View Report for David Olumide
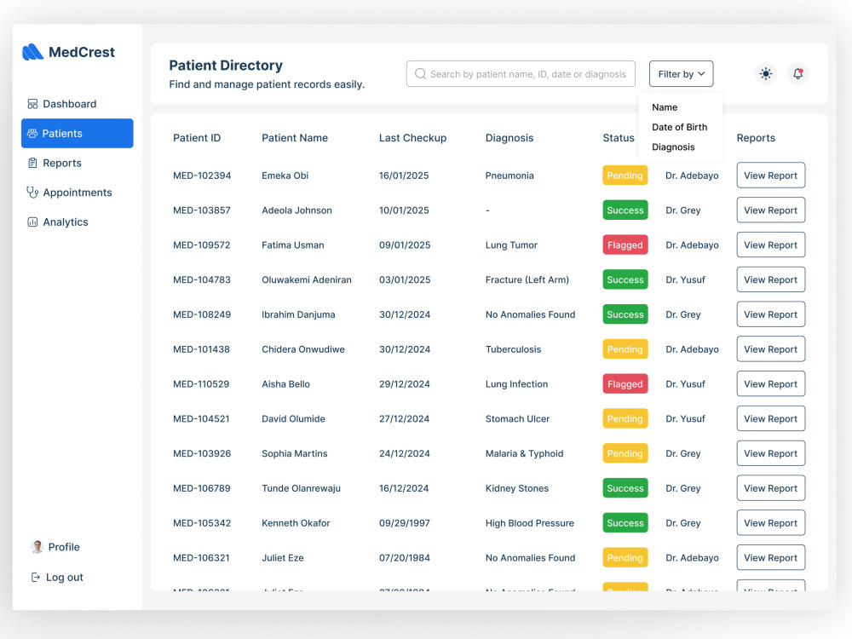Screen dimensions: 852x639 [770, 419]
